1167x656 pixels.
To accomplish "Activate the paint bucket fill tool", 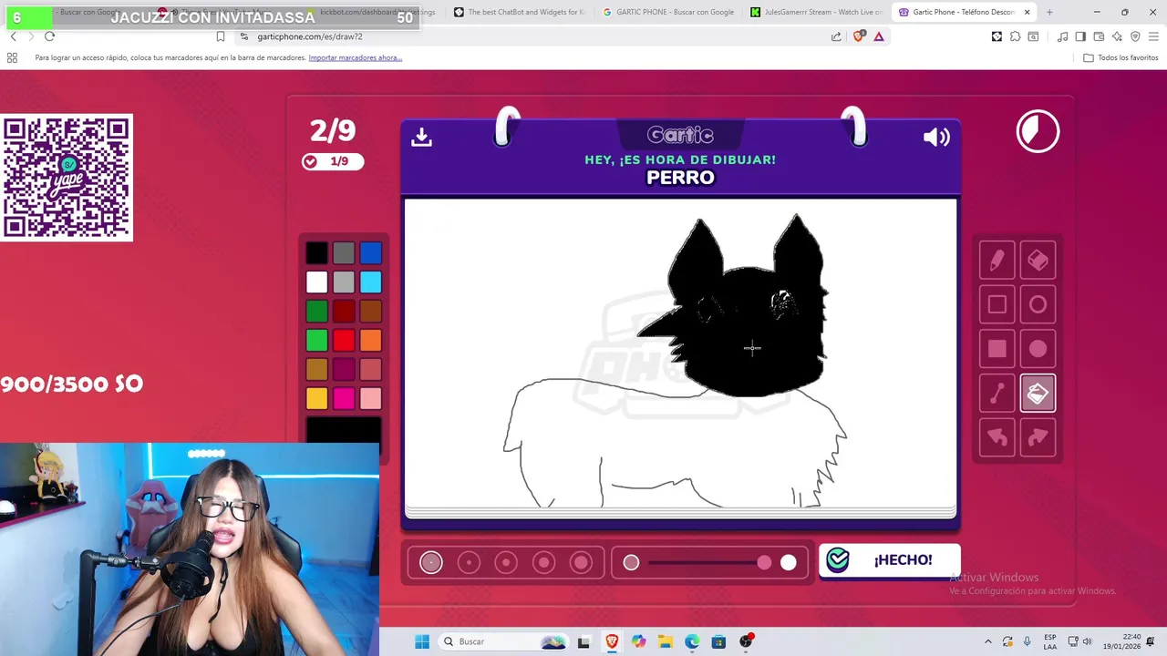I will [x=1038, y=394].
